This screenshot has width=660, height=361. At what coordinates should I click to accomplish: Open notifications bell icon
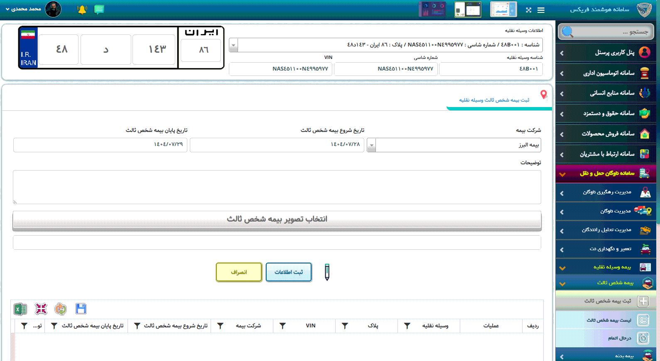(82, 10)
